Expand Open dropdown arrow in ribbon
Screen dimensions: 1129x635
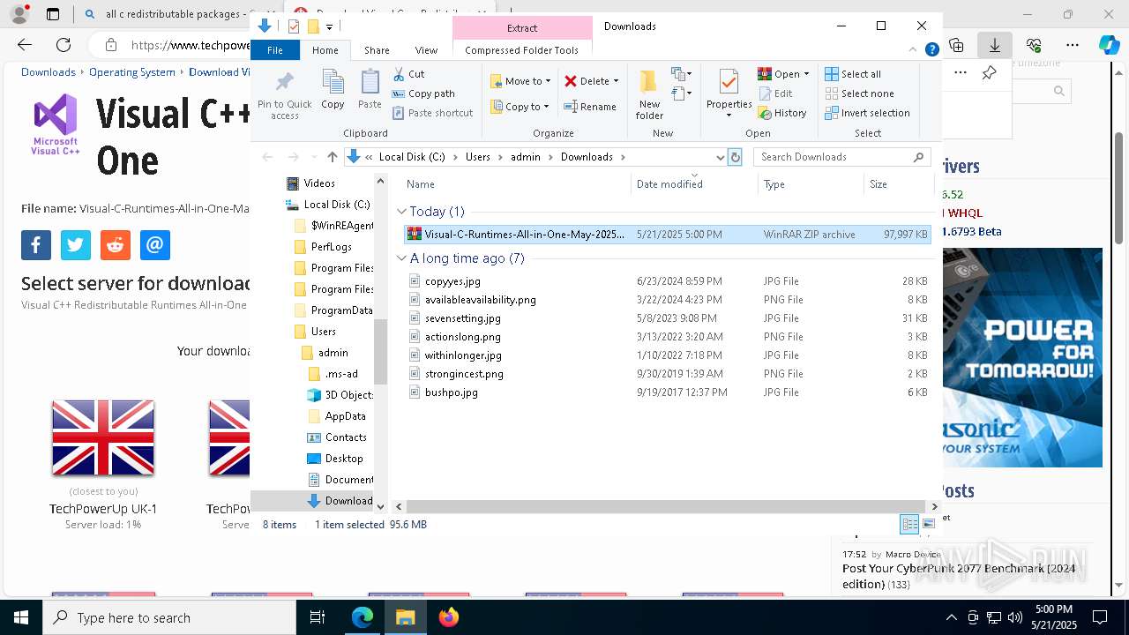pyautogui.click(x=806, y=74)
